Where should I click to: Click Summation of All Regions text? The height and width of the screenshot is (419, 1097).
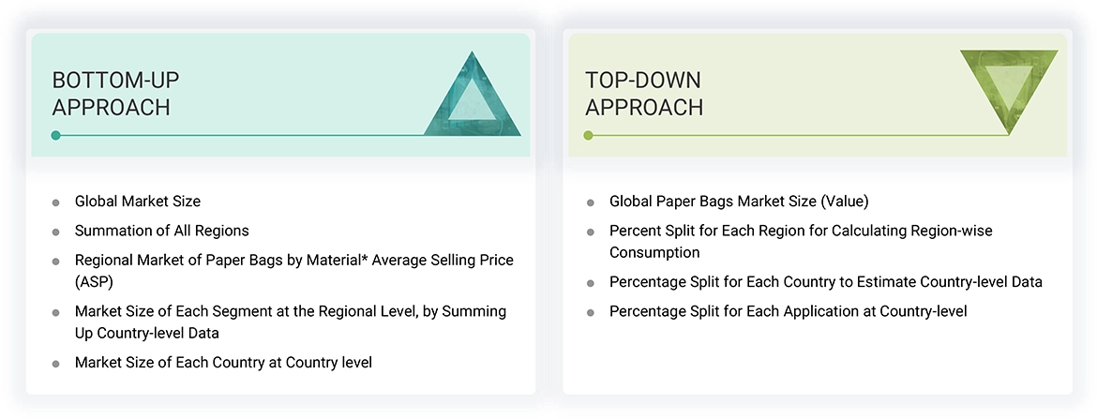click(162, 231)
